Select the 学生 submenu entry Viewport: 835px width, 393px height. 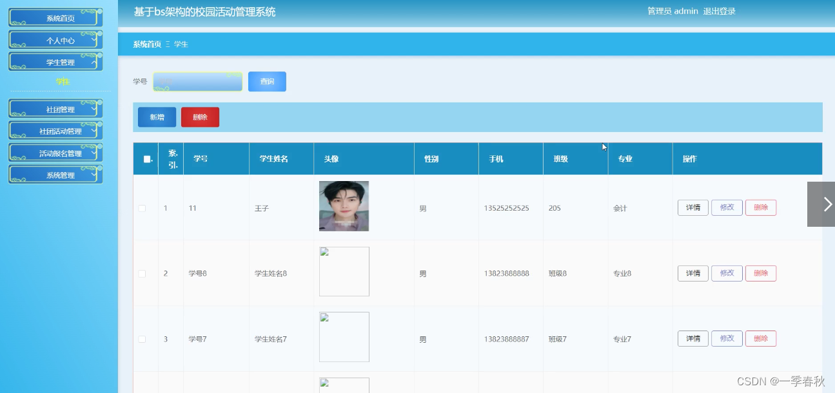point(63,81)
